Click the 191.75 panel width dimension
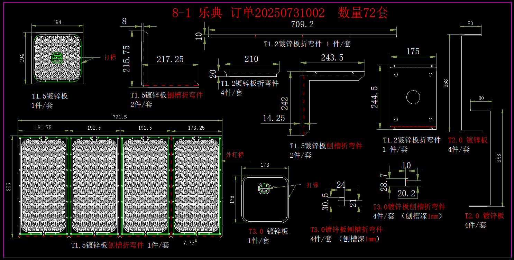Image resolution: width=514 pixels, height=260 pixels. coord(43,127)
